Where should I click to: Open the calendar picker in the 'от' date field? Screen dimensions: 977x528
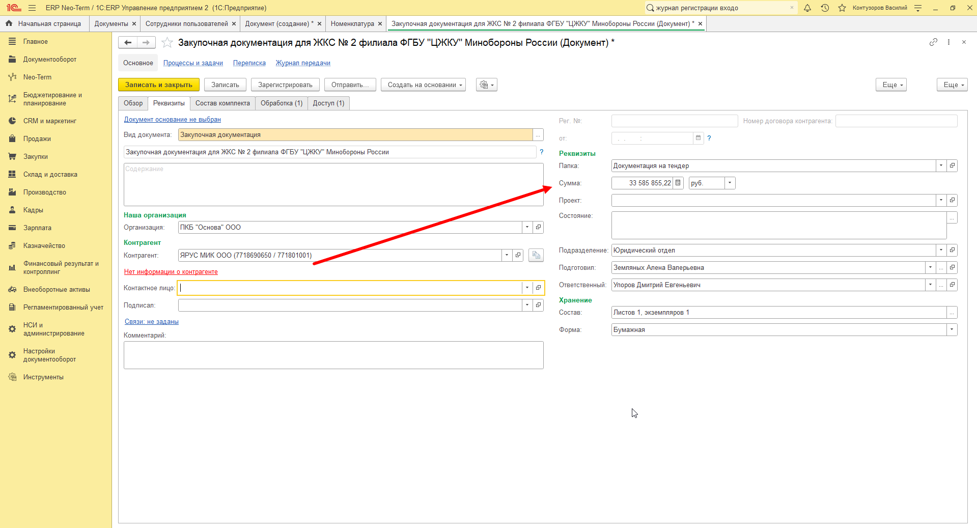click(699, 138)
